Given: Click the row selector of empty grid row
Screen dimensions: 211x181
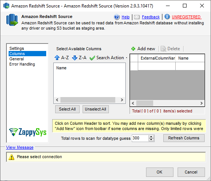Looking at the screenshot, I should pyautogui.click(x=134, y=66).
